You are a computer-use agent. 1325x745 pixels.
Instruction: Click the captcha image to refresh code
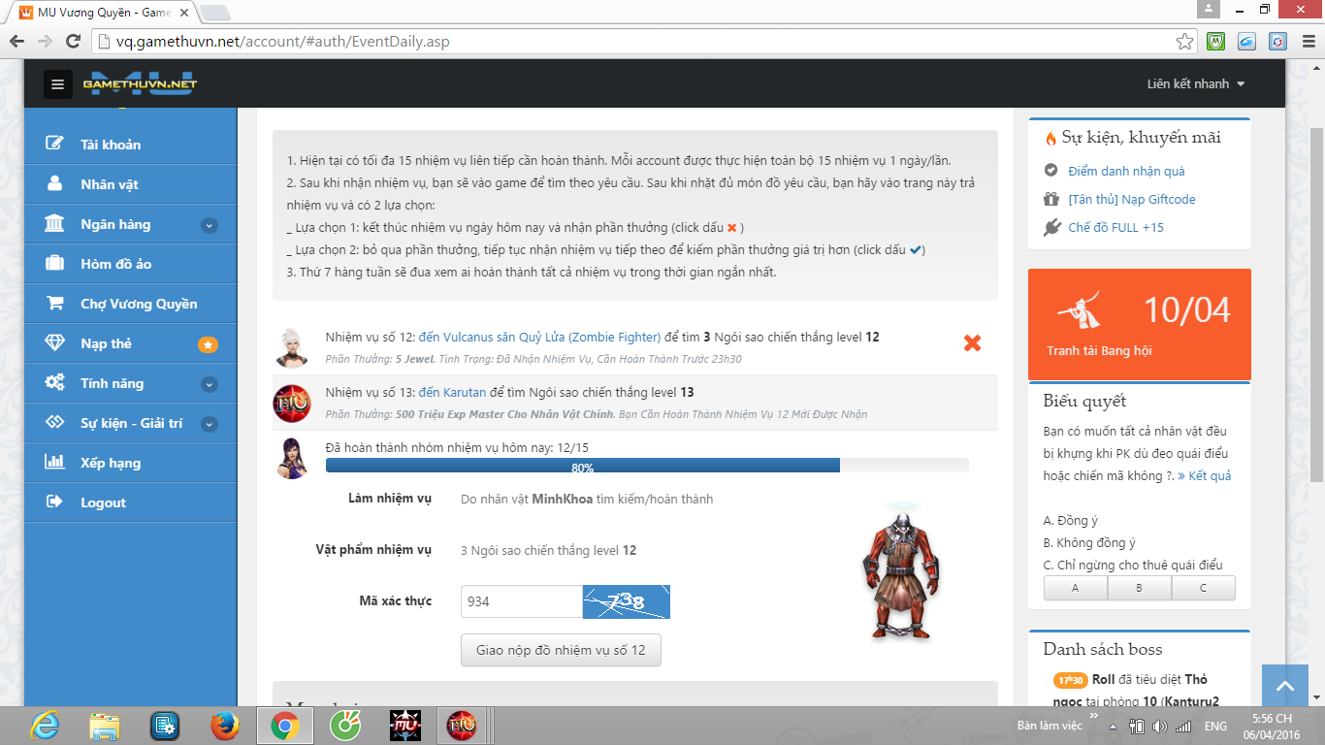coord(626,601)
